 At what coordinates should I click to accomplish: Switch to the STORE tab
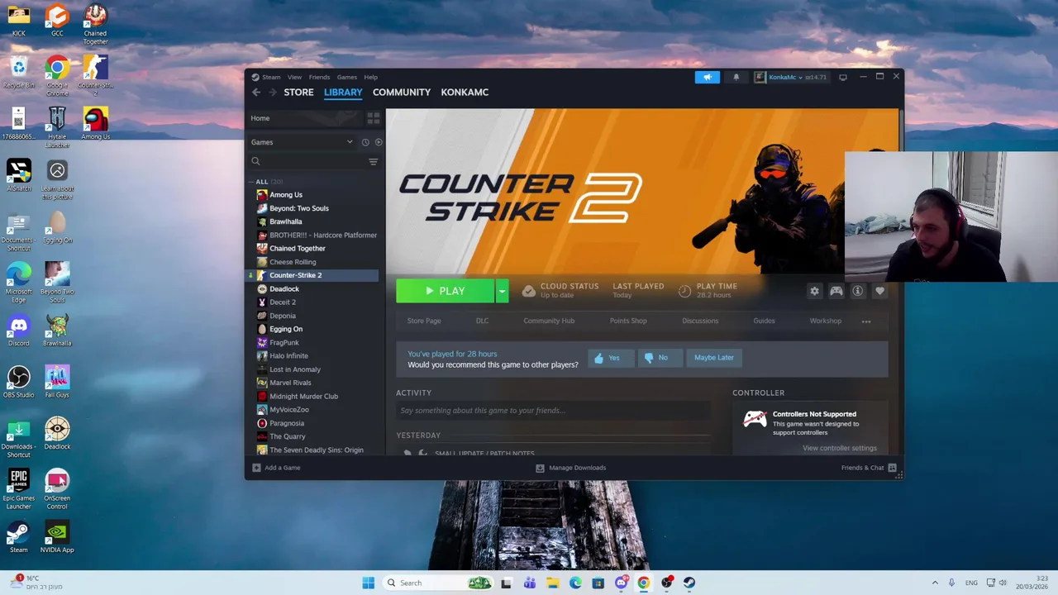point(298,93)
